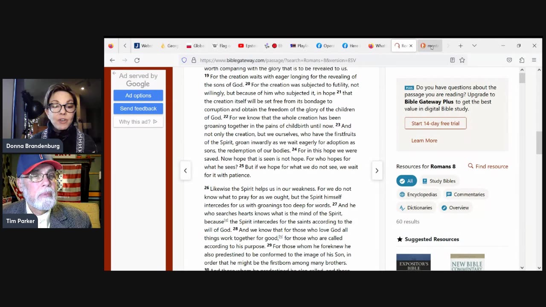The height and width of the screenshot is (307, 546).
Task: Switch to the Playlis tab
Action: pyautogui.click(x=299, y=46)
